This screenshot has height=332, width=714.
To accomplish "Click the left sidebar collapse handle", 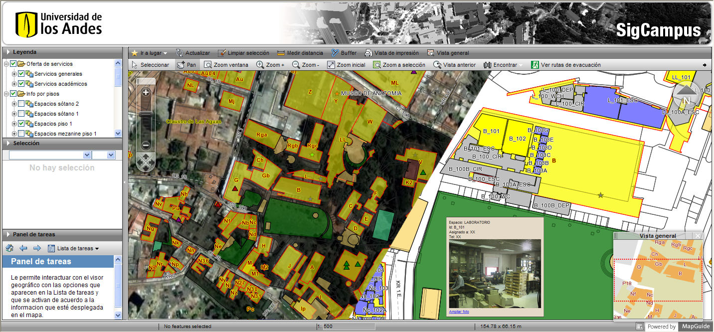I will click(x=125, y=183).
